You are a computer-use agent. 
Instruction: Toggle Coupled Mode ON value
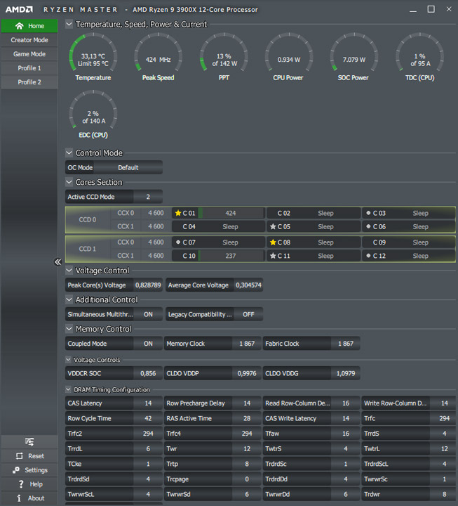(x=148, y=344)
